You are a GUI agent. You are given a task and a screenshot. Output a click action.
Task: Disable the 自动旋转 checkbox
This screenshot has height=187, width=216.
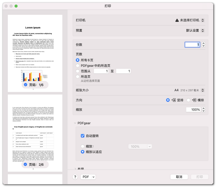(x=83, y=136)
